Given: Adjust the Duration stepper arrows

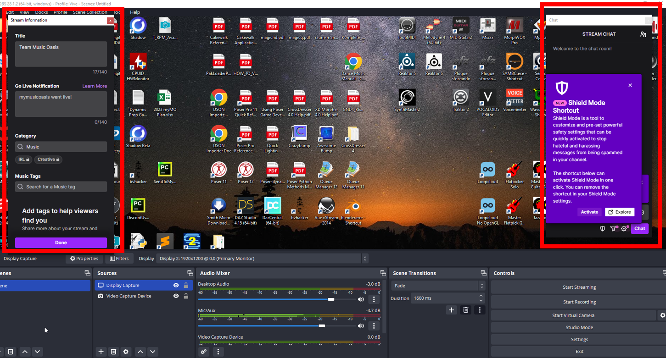Looking at the screenshot, I should click(481, 298).
